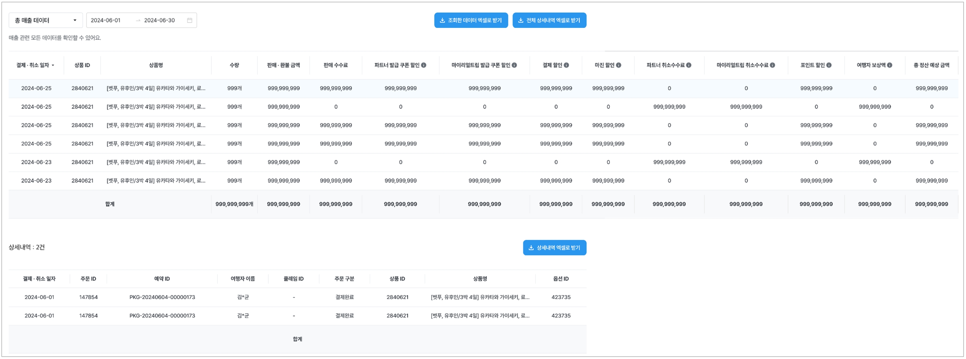Click the 총 정산 예상 금액 column header
This screenshot has width=966, height=359.
[931, 65]
